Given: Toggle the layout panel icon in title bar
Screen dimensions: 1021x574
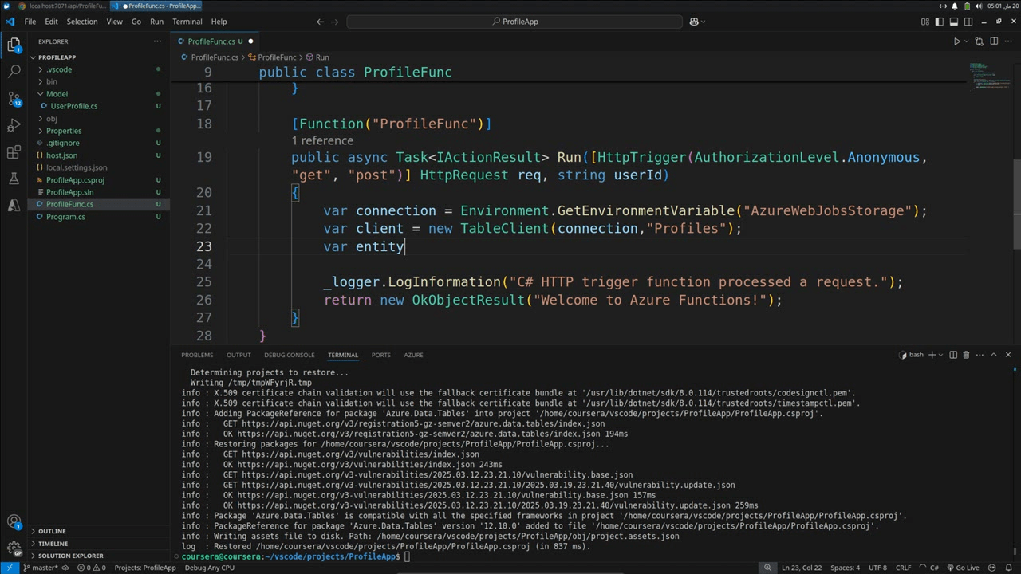Looking at the screenshot, I should (954, 22).
